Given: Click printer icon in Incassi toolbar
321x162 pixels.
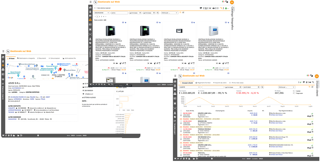Looking at the screenshot, I should (310, 82).
